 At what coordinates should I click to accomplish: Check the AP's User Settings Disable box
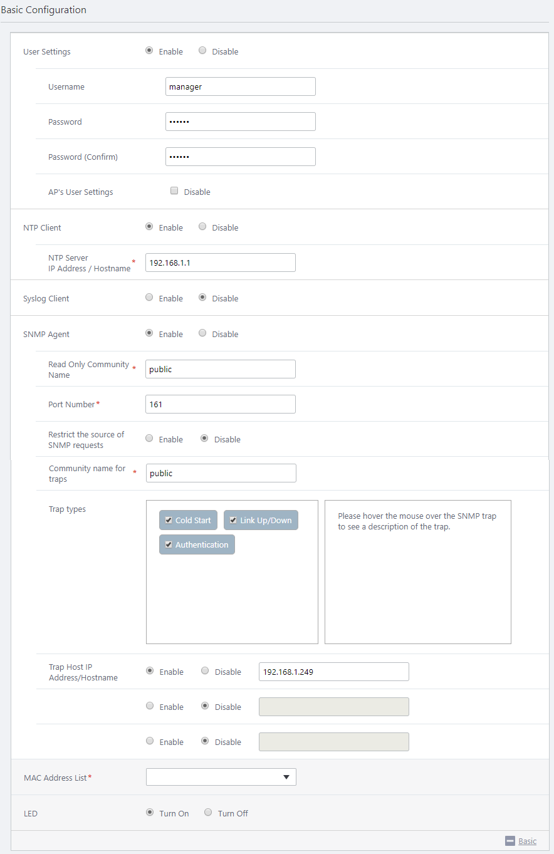coord(175,191)
